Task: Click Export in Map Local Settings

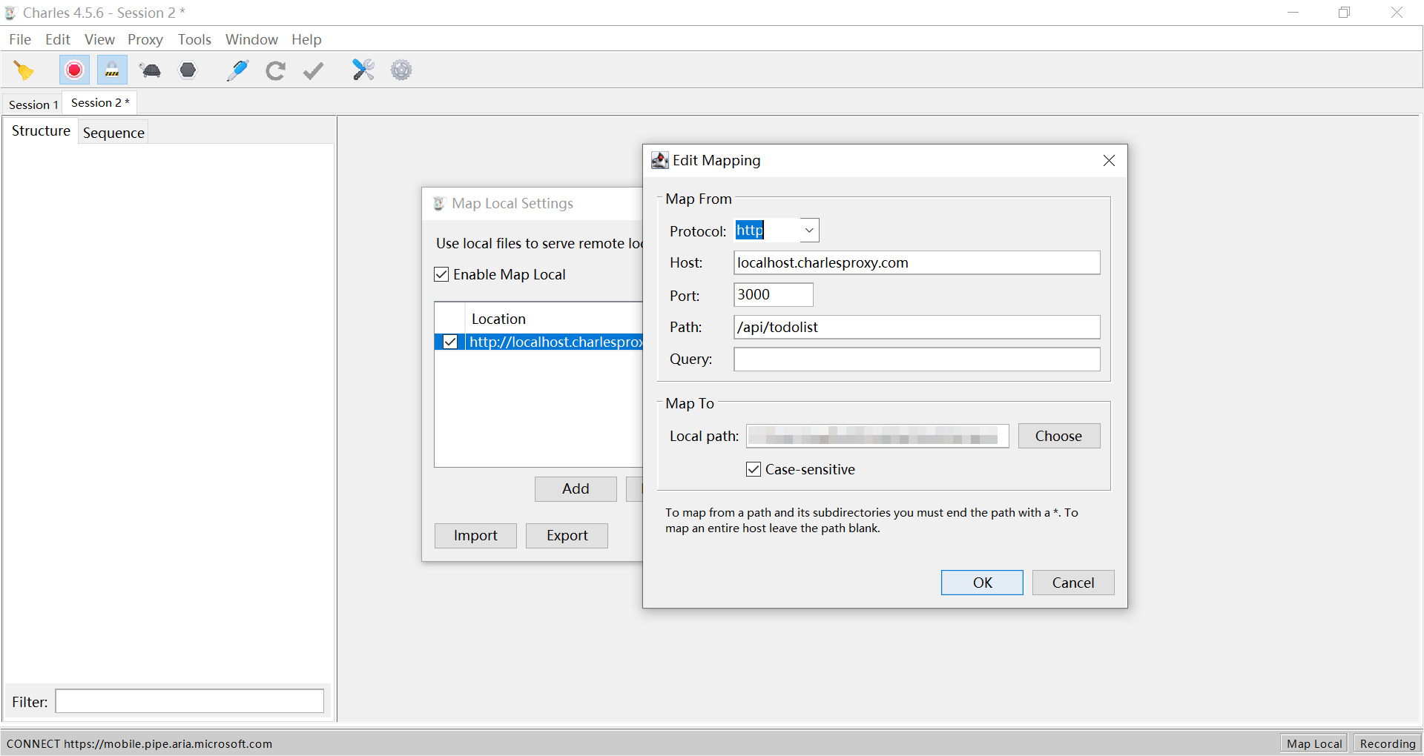Action: point(567,536)
